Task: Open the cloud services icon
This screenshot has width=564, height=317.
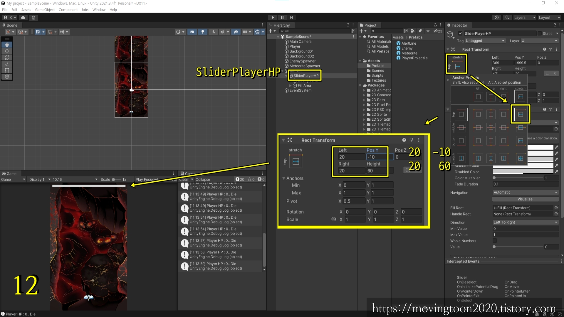Action: 23,18
